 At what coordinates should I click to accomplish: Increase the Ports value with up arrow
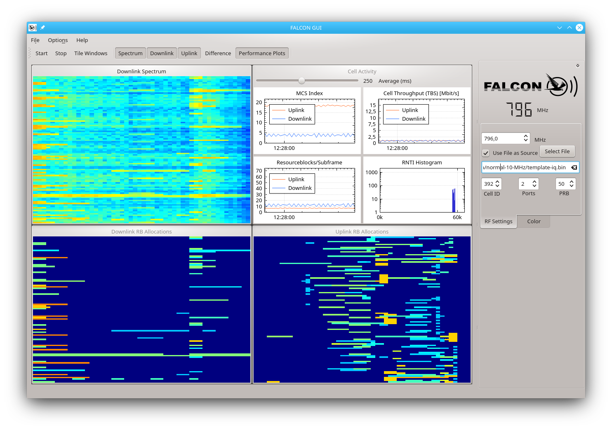pos(534,181)
